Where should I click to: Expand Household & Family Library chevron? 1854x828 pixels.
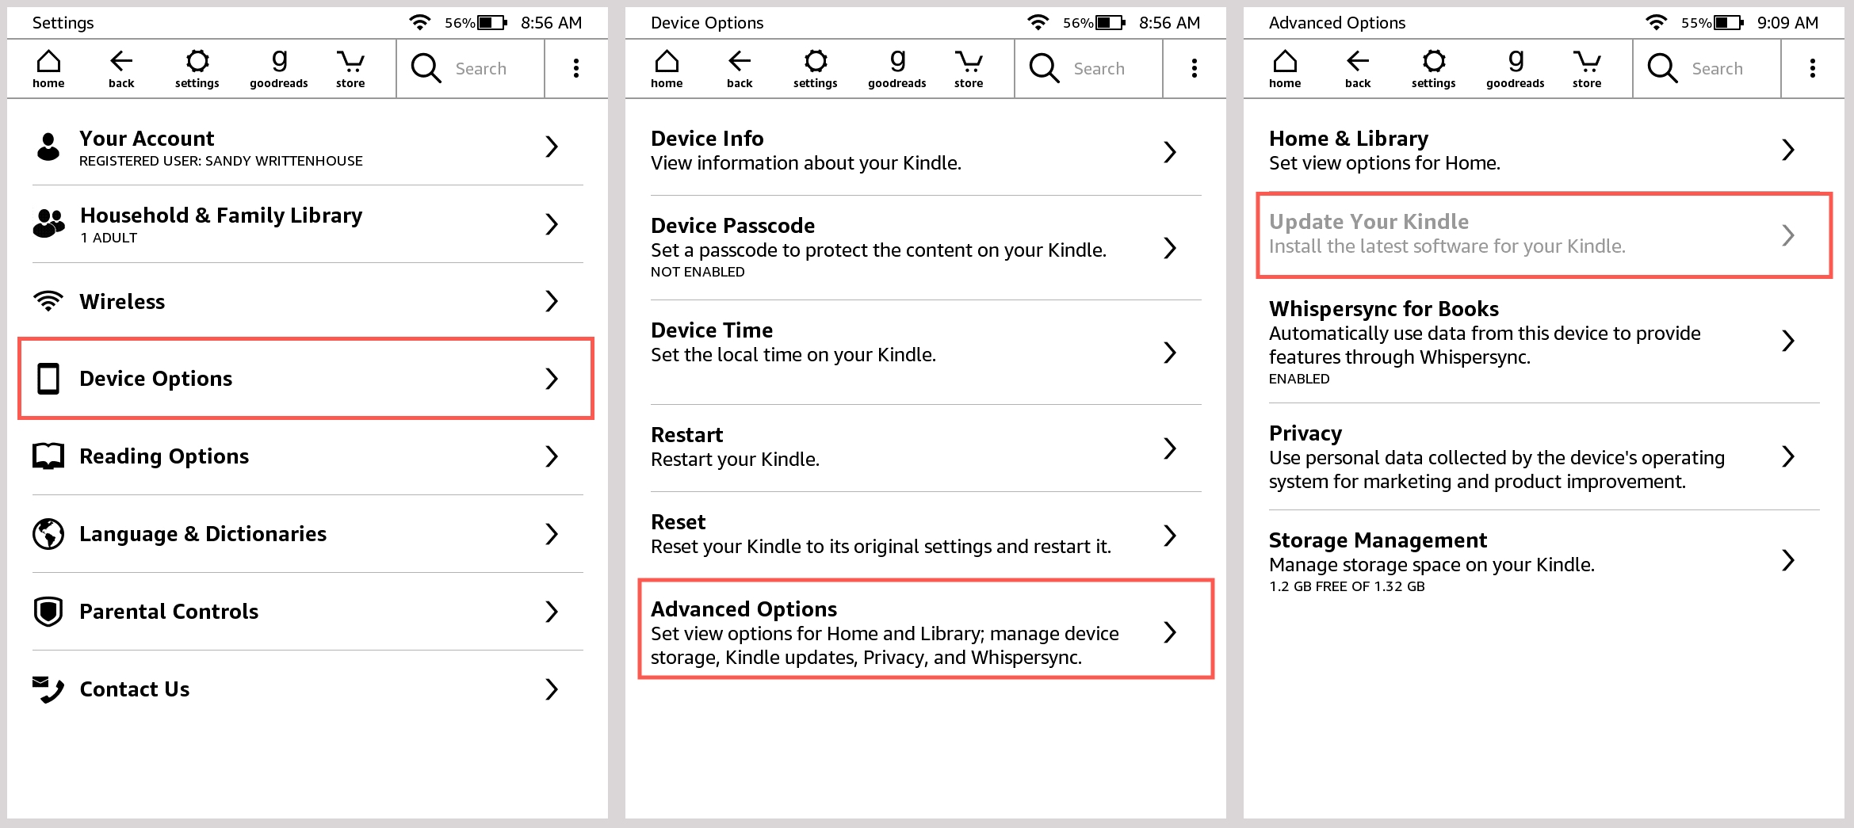[x=552, y=224]
